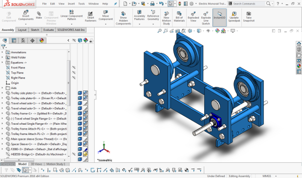
Task: Open the ConfigurationManager tab
Action: tap(23, 41)
